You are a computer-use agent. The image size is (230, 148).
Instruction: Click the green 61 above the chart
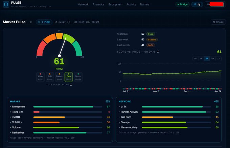click(x=219, y=52)
